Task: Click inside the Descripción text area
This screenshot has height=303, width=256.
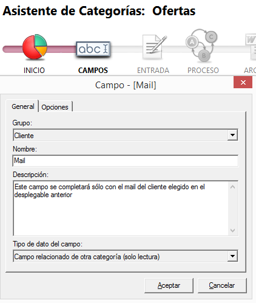Action: pyautogui.click(x=121, y=208)
